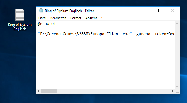
Task: Click on "Garena Games" in the path
Action: [60, 34]
